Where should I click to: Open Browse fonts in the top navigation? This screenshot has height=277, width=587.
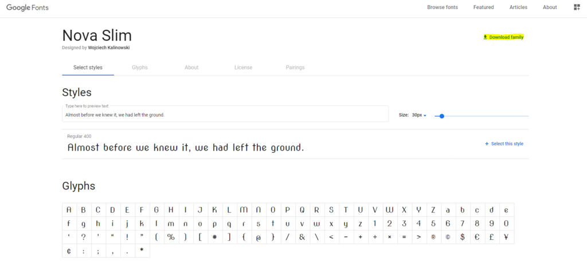[443, 7]
